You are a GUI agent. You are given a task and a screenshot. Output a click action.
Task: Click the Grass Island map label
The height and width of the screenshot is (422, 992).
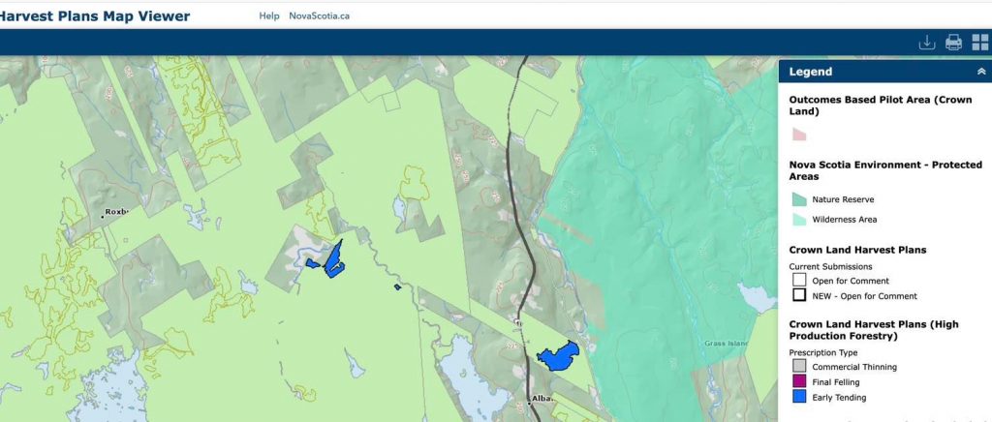(722, 344)
